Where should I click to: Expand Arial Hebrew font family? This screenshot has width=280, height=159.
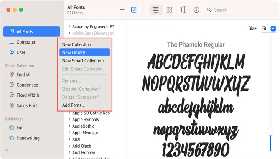(69, 153)
